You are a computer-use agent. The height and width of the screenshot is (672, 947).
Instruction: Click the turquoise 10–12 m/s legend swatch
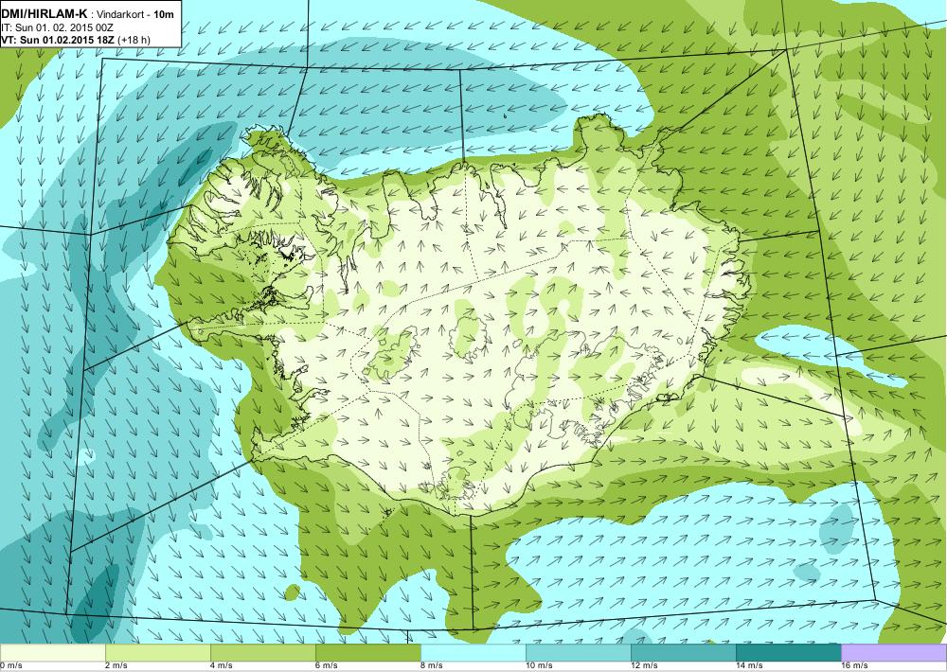click(579, 652)
